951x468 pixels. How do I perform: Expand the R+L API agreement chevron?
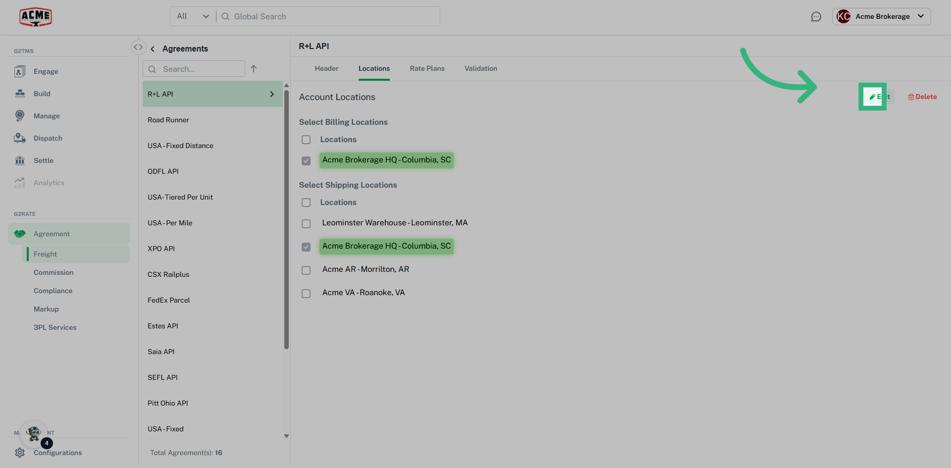272,94
